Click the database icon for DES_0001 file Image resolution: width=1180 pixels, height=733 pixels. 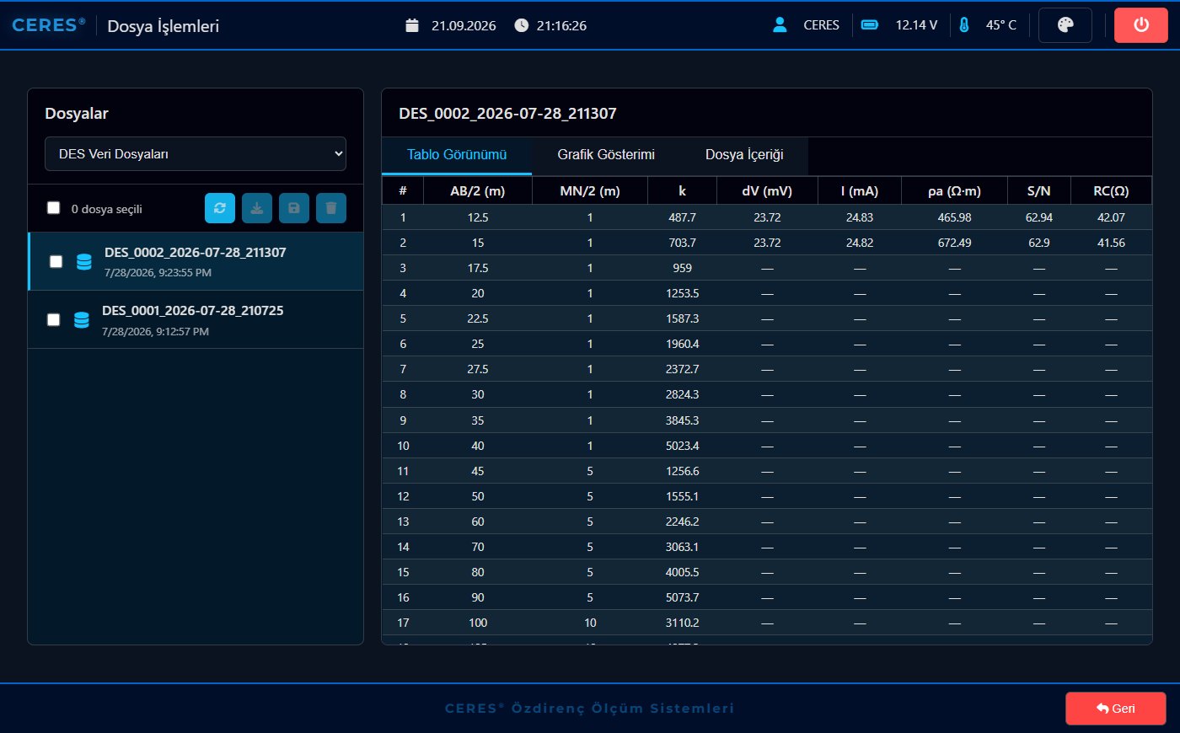[82, 320]
